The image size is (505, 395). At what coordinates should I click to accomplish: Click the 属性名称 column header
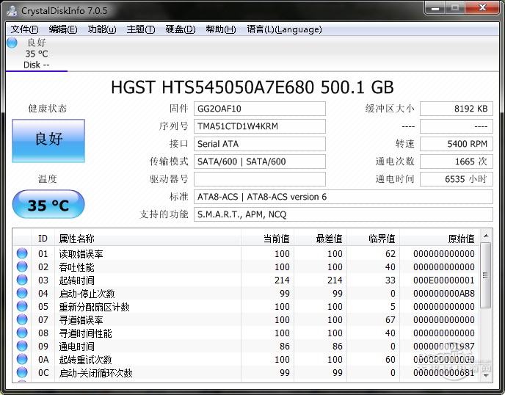click(x=77, y=239)
